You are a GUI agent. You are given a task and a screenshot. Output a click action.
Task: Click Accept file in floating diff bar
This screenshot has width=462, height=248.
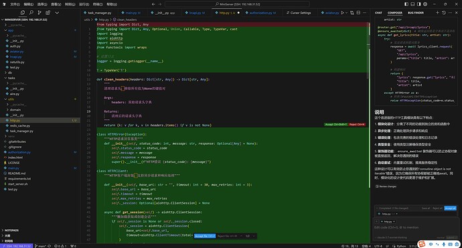[x=205, y=236]
